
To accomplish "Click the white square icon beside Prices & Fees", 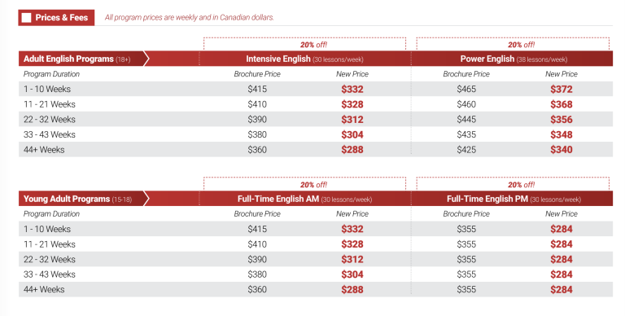I will pos(26,18).
